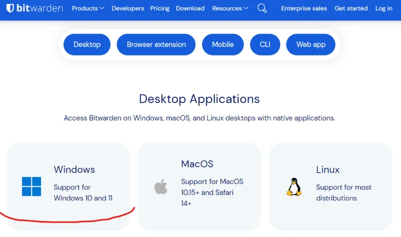The height and width of the screenshot is (237, 401).
Task: Click the Windows card heading
Action: point(74,169)
